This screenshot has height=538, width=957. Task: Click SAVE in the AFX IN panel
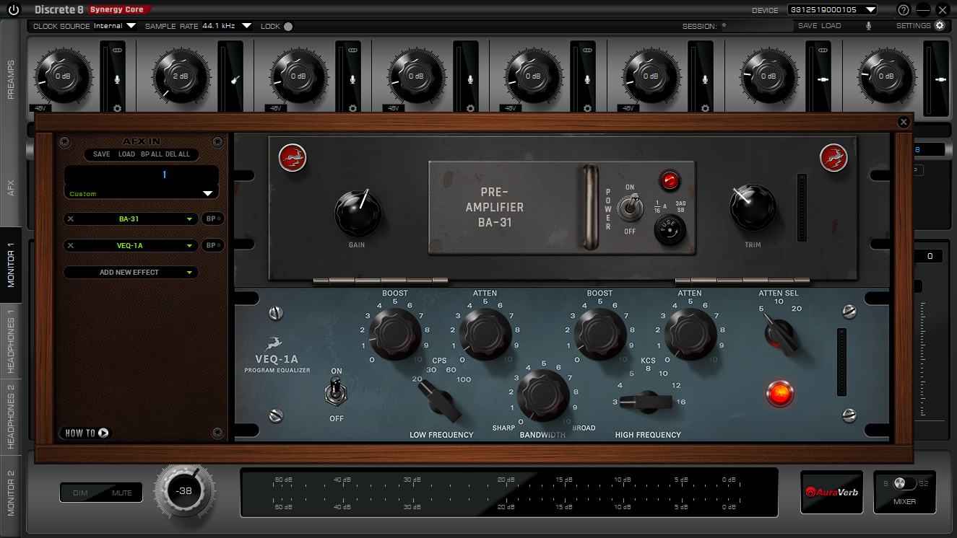click(102, 154)
